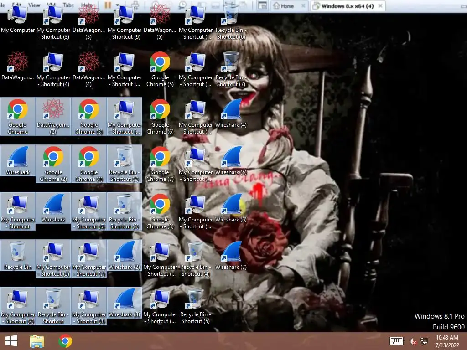Open the VMware Tabs menu

click(x=68, y=5)
